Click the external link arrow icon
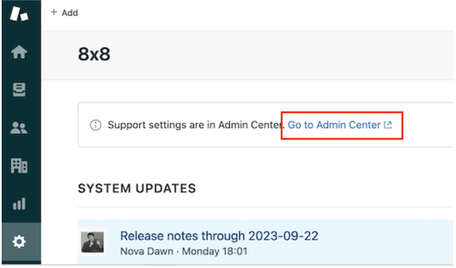The width and height of the screenshot is (456, 268). point(388,125)
